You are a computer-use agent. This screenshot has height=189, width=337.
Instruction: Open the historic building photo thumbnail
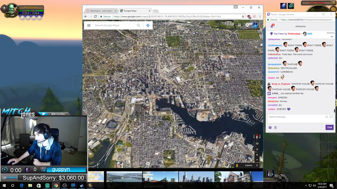point(233,176)
